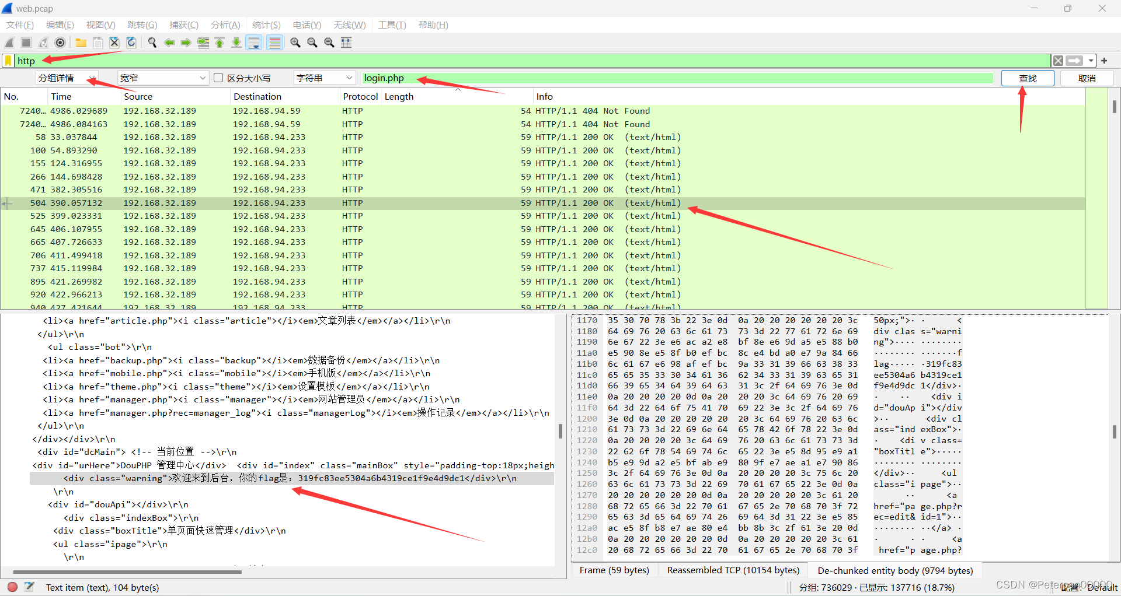Select the warning div line containing the flag
This screenshot has width=1121, height=596.
292,478
